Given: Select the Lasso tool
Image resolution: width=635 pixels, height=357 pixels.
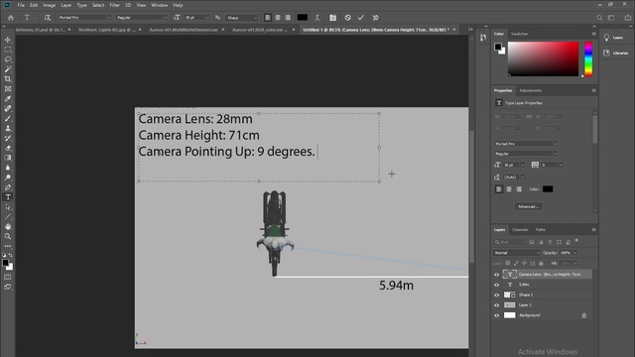Looking at the screenshot, I should pos(8,59).
